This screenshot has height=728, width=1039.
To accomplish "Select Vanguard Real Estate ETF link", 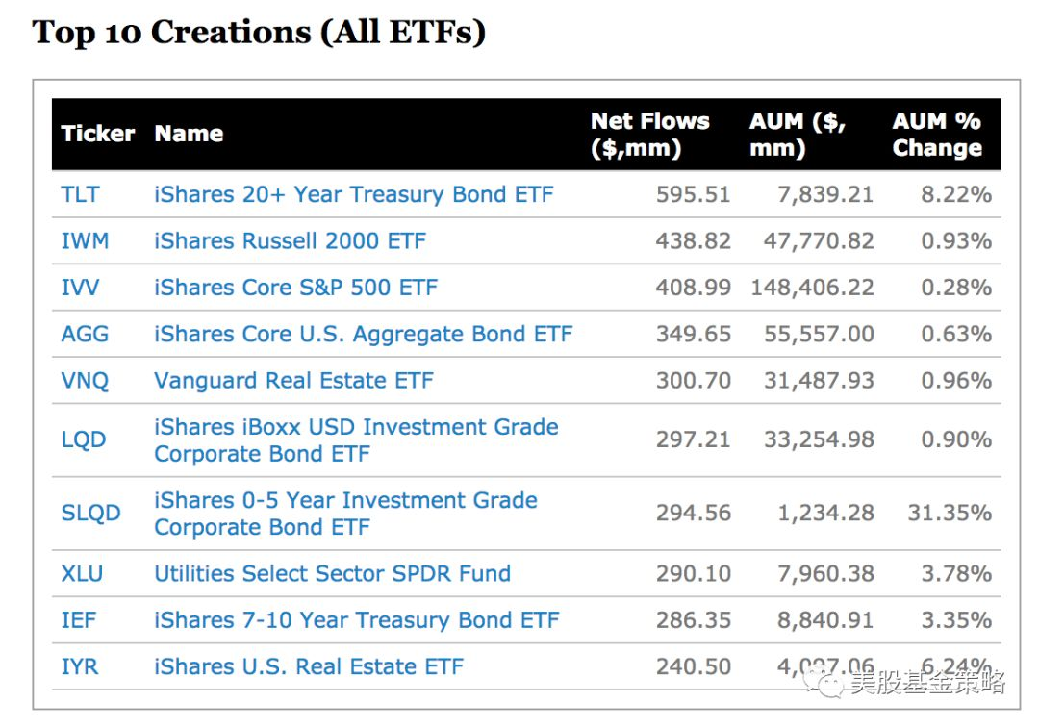I will [293, 381].
